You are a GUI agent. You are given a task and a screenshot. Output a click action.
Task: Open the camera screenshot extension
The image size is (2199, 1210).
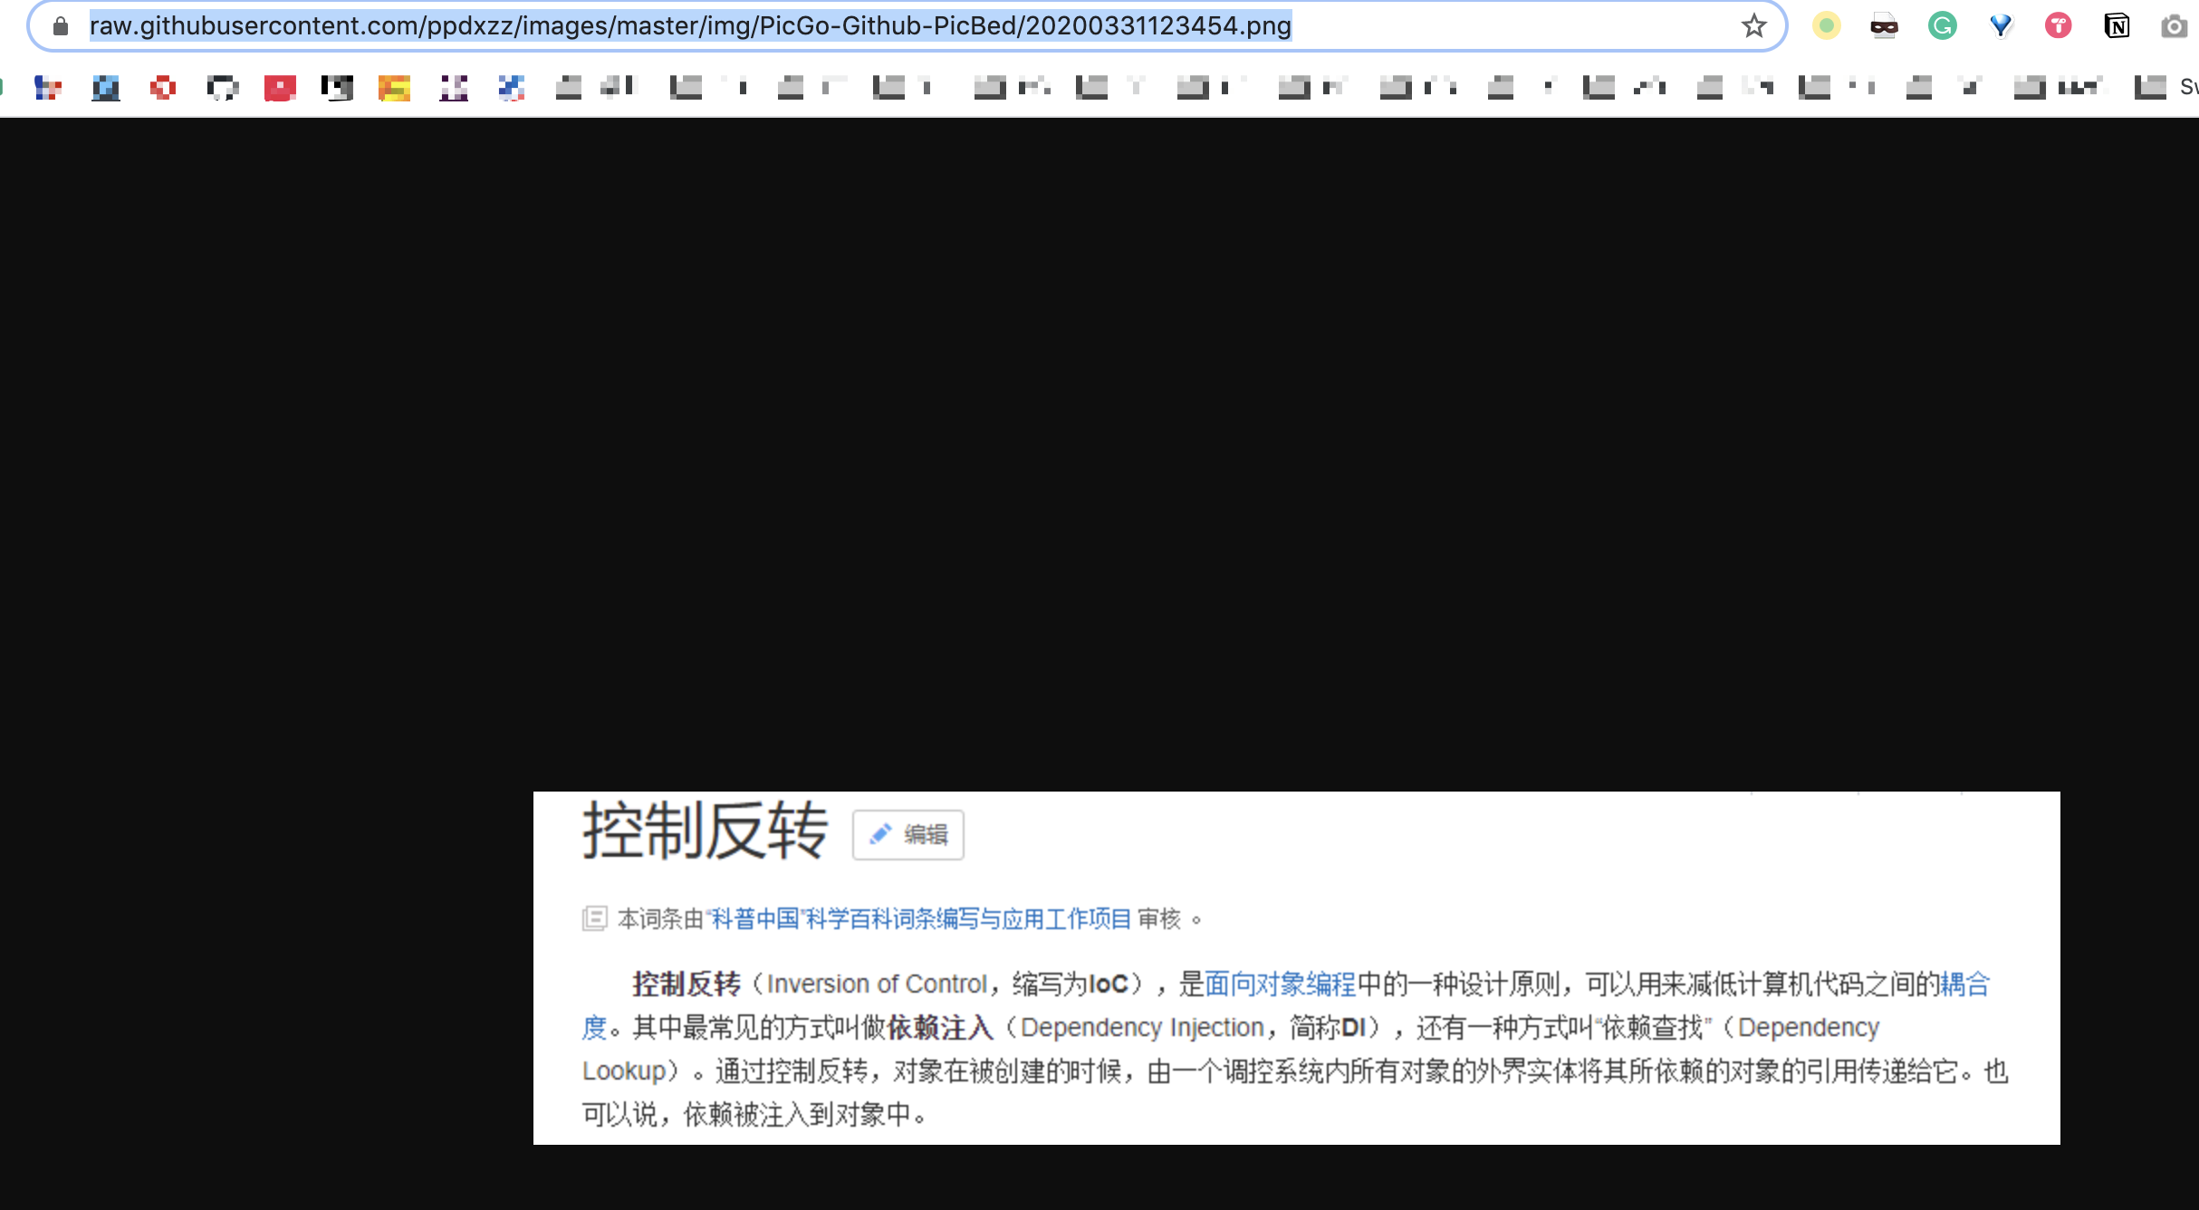coord(2174,26)
